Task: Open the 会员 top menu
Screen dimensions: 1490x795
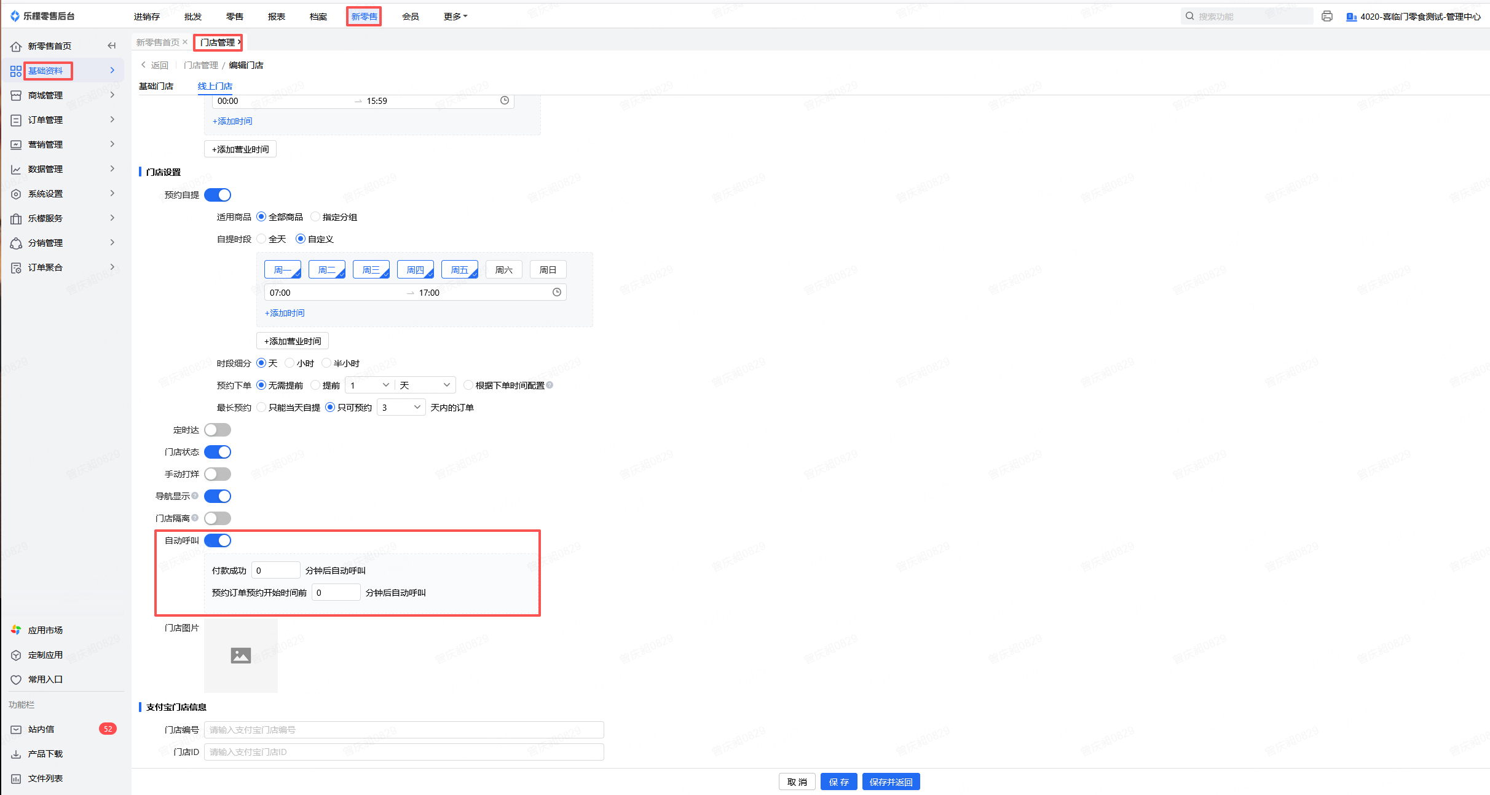Action: tap(411, 17)
